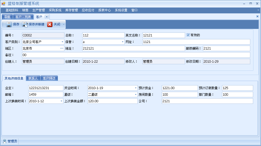This screenshot has height=146, width=261.
Task: Click the 英文名称 field showing 12121
Action: coord(164,35)
